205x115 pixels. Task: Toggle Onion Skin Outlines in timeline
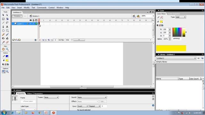click(x=46, y=40)
